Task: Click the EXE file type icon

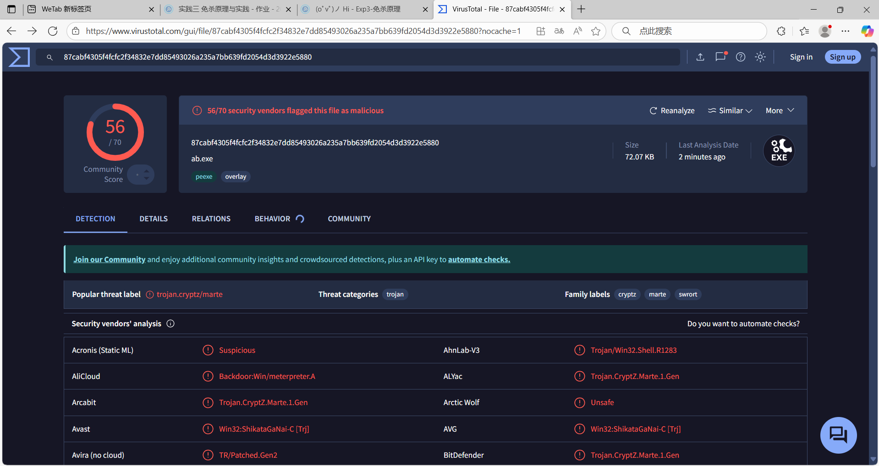Action: click(779, 151)
